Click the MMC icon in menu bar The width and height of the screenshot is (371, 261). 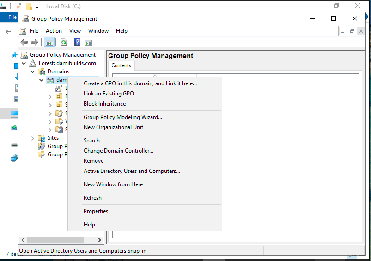coord(23,31)
